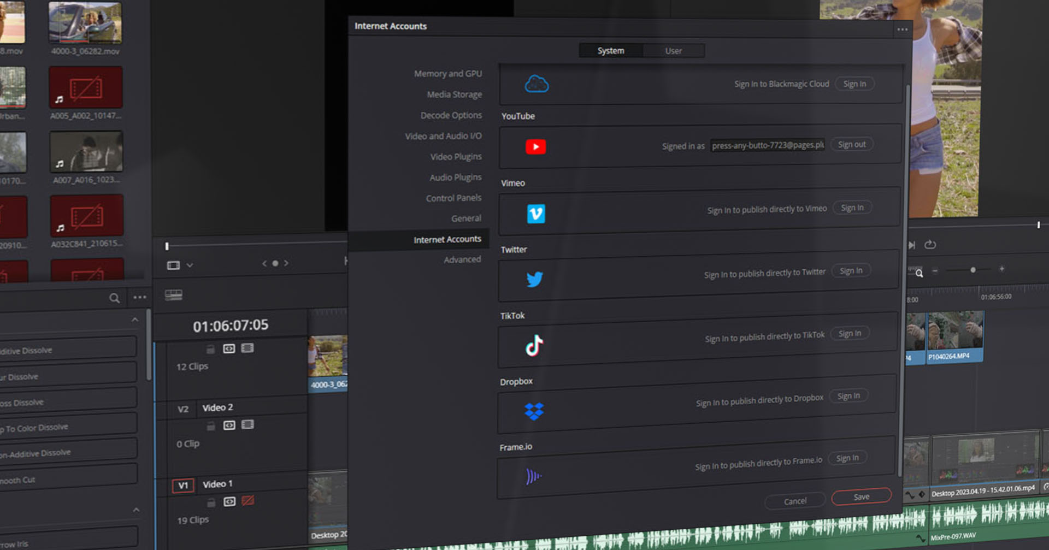Click the 01:06:07:05 timecode display
The width and height of the screenshot is (1049, 550).
click(x=231, y=326)
